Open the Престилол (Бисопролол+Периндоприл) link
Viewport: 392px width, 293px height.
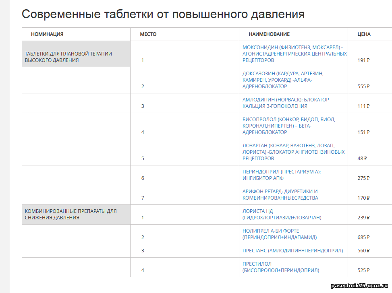[280, 267]
